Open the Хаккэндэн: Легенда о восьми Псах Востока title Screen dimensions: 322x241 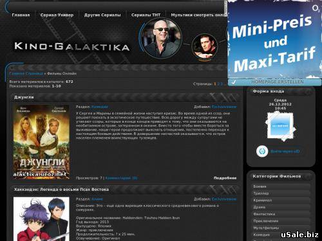[x=61, y=190]
